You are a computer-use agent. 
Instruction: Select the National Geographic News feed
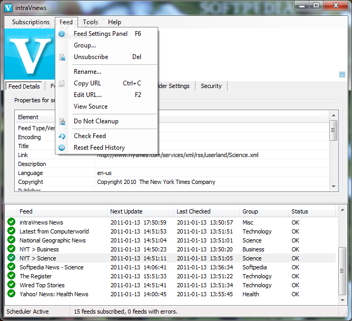171,240
